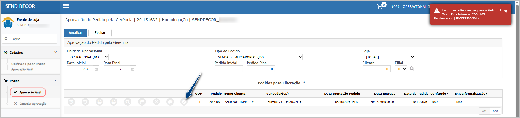Click the undo arrow icon in order row
Image resolution: width=520 pixels, height=118 pixels.
tap(85, 102)
